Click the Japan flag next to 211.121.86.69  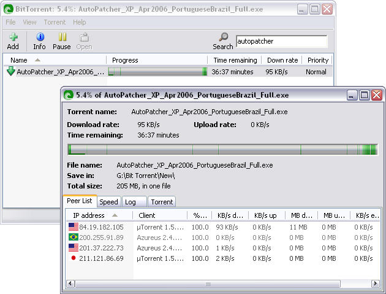click(x=74, y=258)
